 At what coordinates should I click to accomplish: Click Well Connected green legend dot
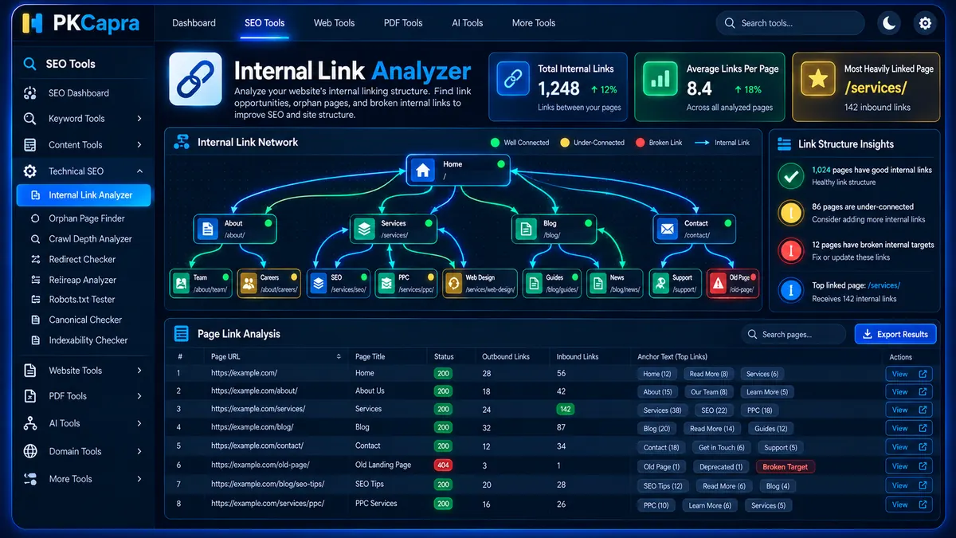pyautogui.click(x=495, y=143)
